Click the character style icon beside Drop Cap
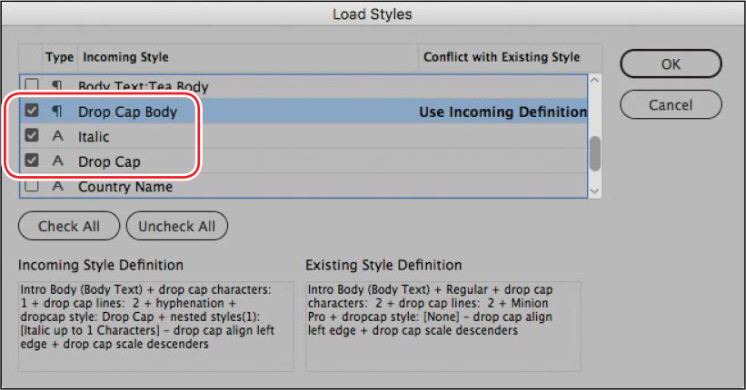The height and width of the screenshot is (390, 746). tap(57, 161)
